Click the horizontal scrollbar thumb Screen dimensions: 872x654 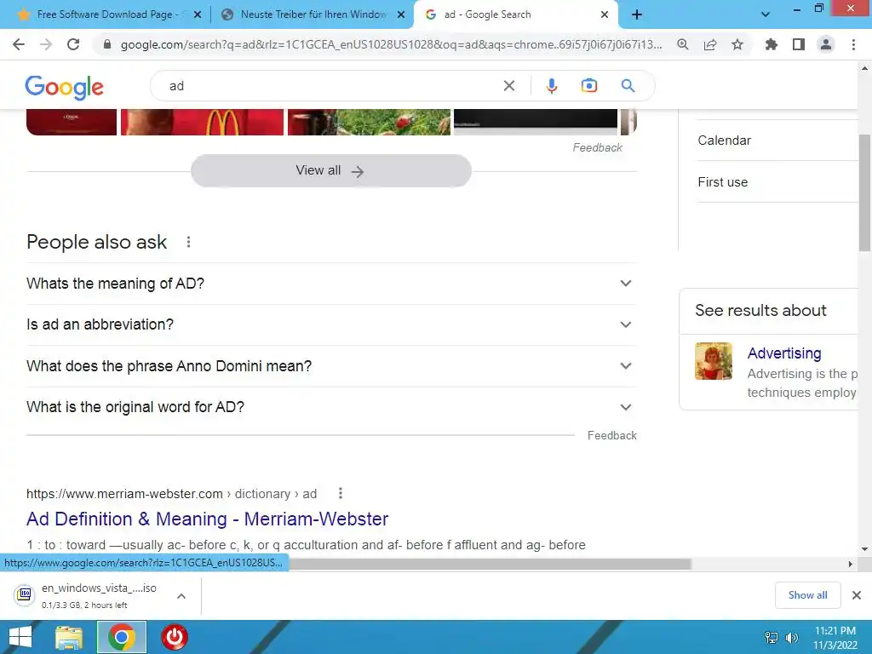coord(490,564)
